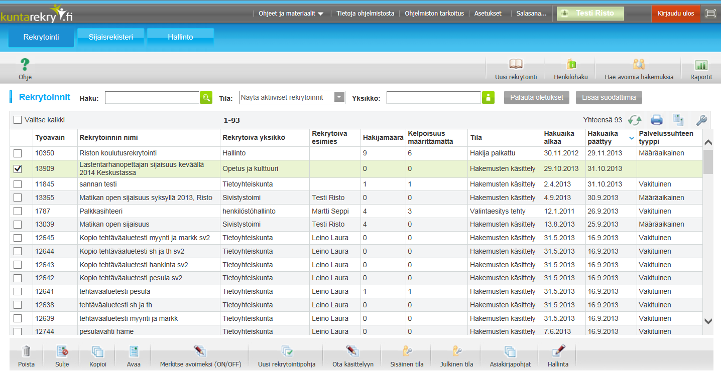Check row 12641 tehtäväaluetesti pesula
721x380 pixels.
(x=18, y=291)
